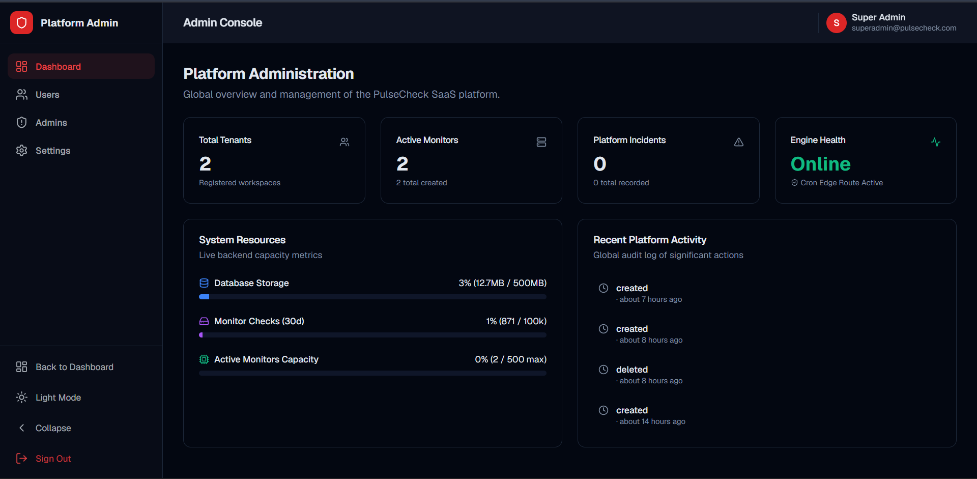Click the Cron Edge Route shield-check icon

pos(794,183)
